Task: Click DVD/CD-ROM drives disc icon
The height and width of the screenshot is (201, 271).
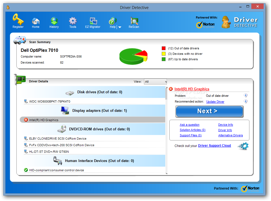Action: pos(62,129)
